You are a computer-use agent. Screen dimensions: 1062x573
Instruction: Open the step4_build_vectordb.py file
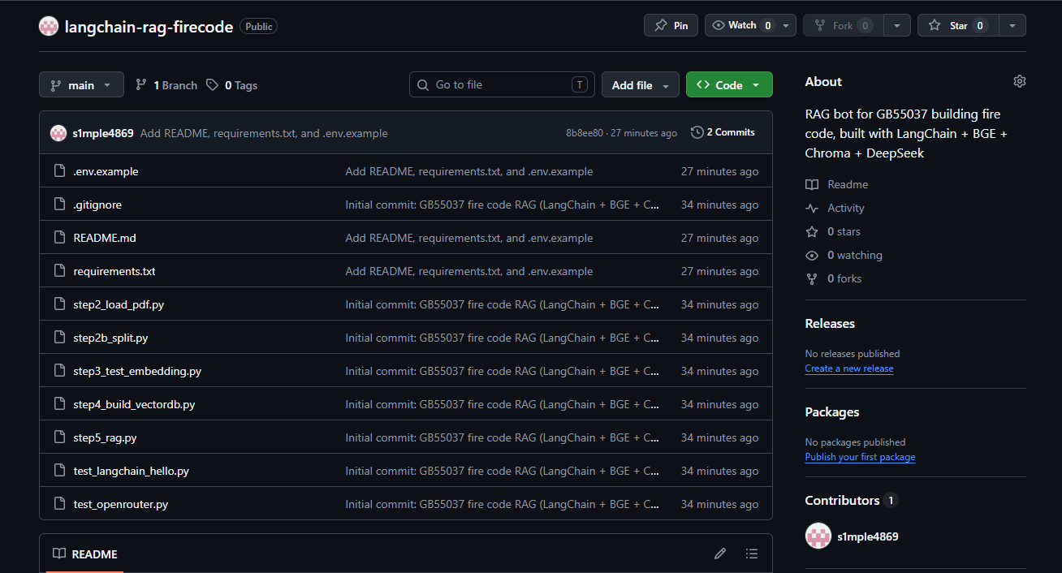(134, 404)
